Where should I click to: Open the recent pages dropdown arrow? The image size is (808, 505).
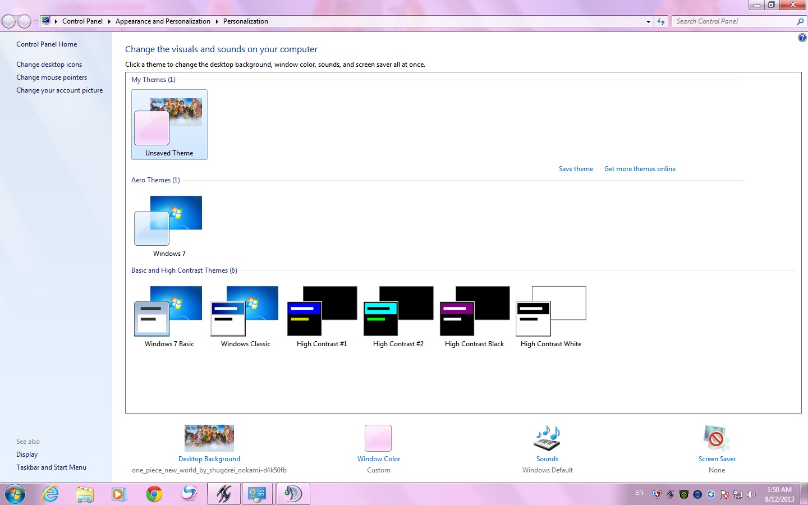[35, 22]
